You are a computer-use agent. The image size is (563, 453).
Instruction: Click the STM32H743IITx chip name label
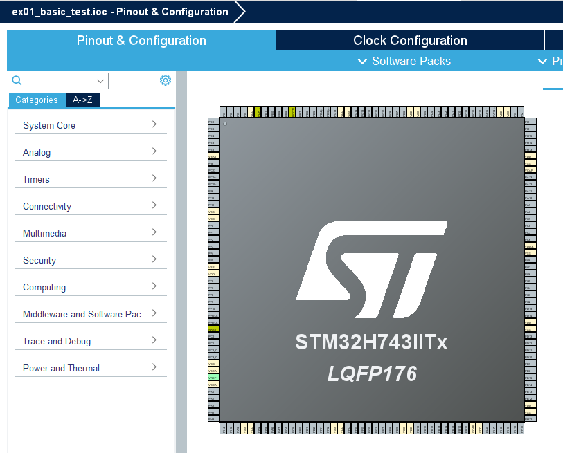point(372,342)
